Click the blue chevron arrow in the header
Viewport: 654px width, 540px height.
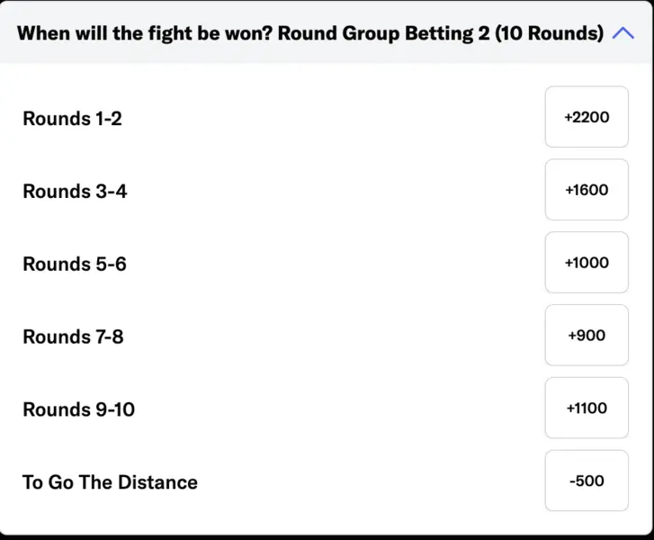pos(623,33)
